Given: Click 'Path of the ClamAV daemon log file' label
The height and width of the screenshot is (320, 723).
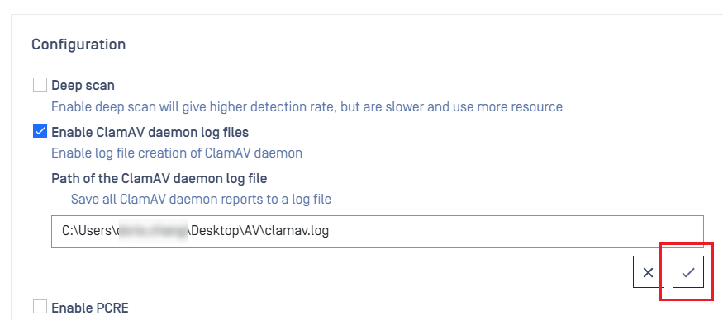Looking at the screenshot, I should (159, 178).
